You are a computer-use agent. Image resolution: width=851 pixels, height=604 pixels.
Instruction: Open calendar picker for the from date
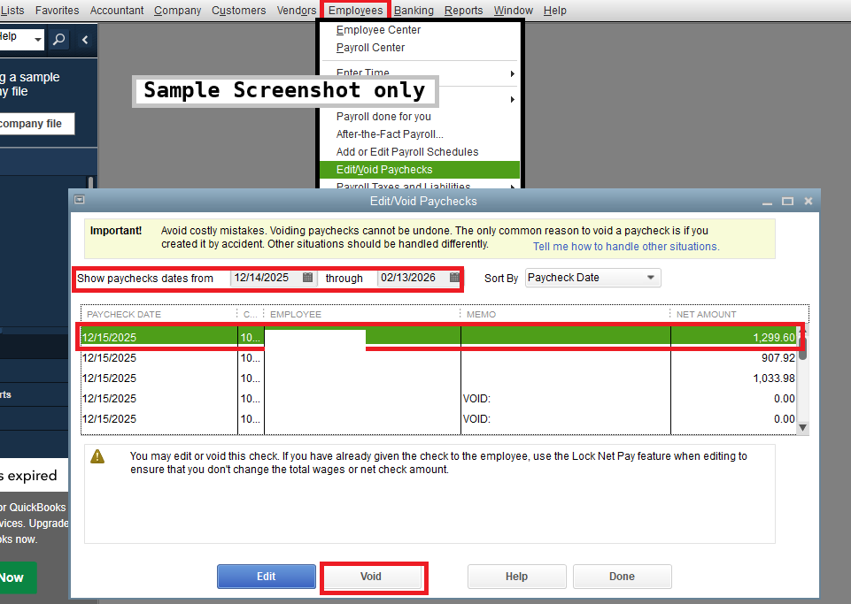tap(307, 278)
